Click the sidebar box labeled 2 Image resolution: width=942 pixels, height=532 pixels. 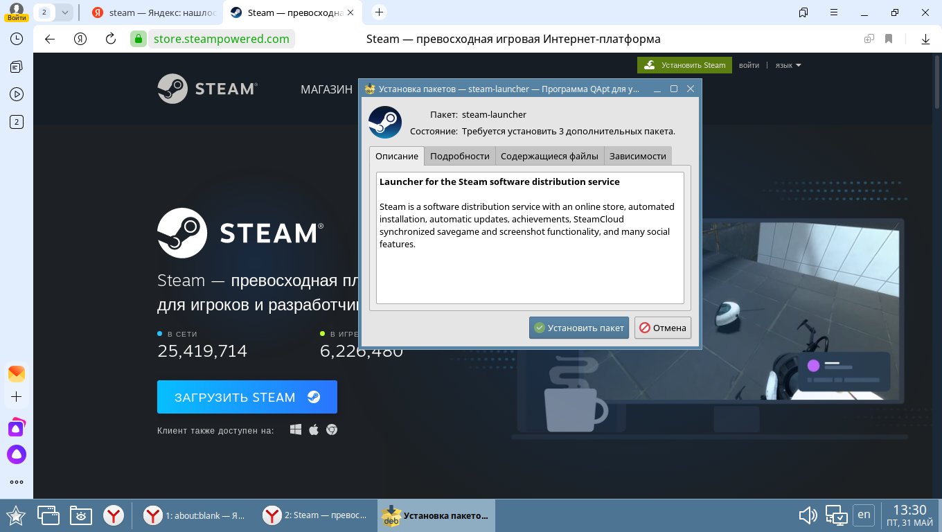tap(17, 122)
